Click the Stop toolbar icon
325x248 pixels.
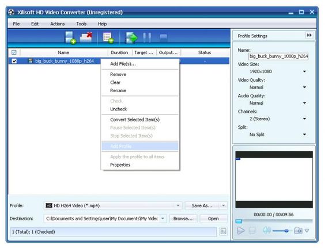[163, 37]
